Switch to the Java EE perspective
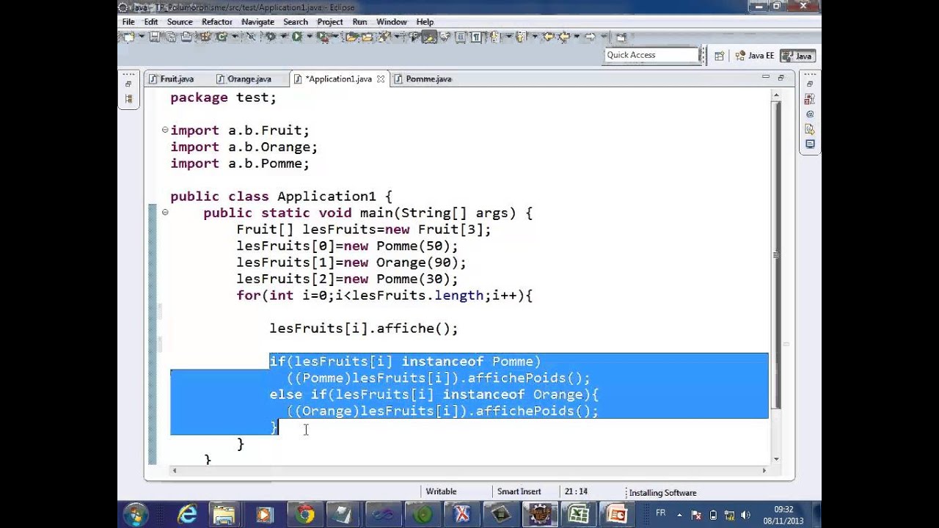Screen dimensions: 939x528 tap(755, 56)
